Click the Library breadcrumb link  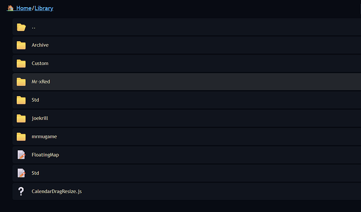coord(44,8)
